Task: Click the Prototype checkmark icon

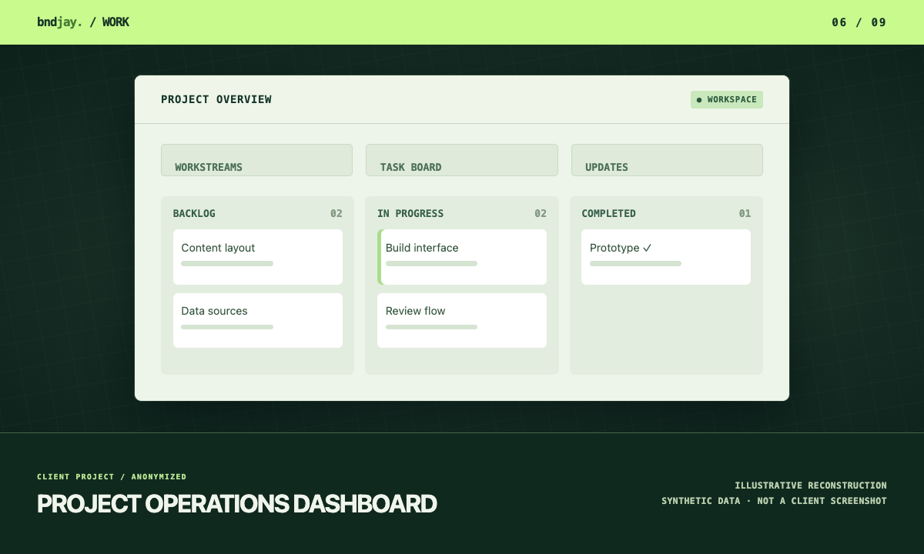Action: tap(648, 248)
